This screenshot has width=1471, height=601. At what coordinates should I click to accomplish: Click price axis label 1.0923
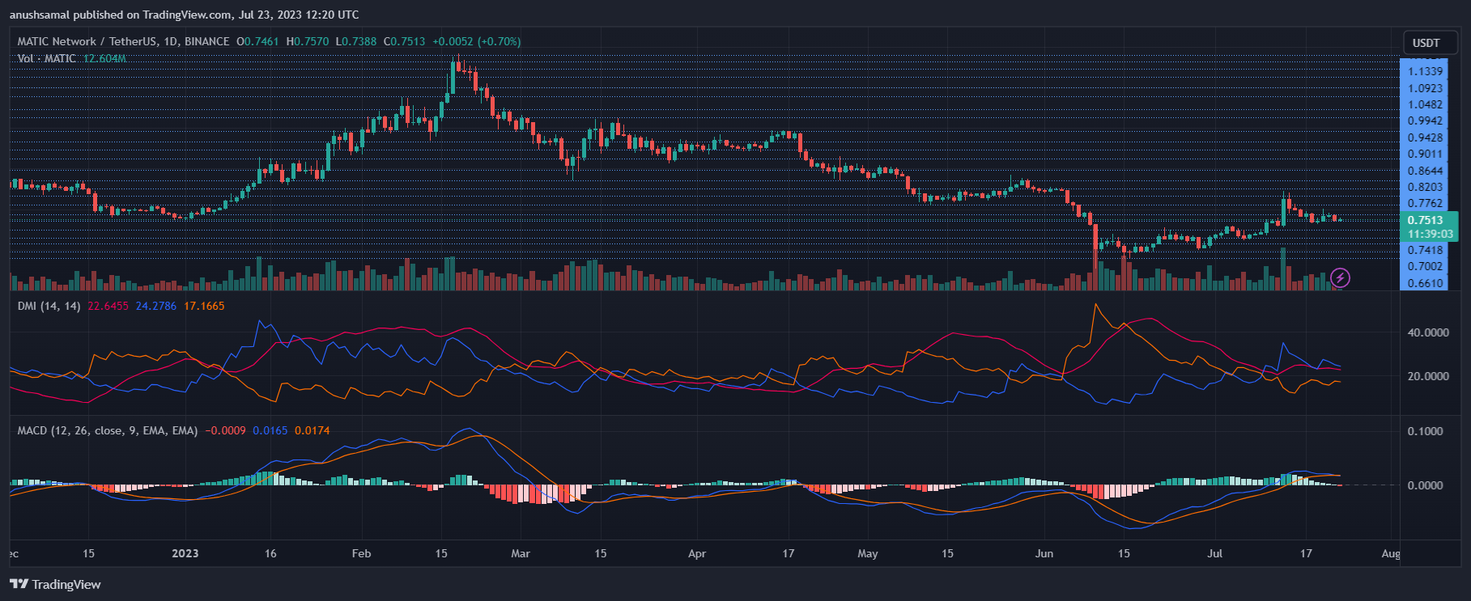[x=1425, y=88]
